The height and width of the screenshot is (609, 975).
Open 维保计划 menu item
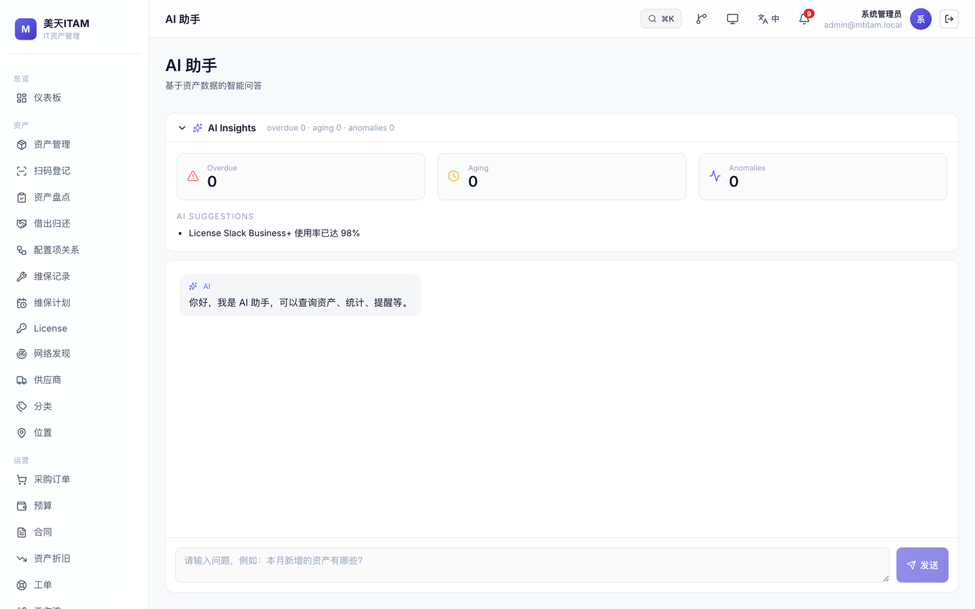(x=74, y=303)
